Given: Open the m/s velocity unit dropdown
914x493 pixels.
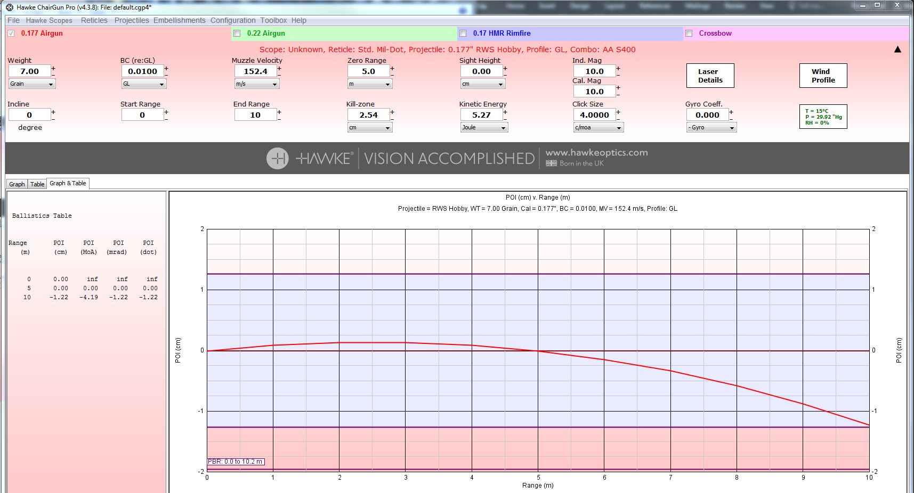Looking at the screenshot, I should (257, 84).
